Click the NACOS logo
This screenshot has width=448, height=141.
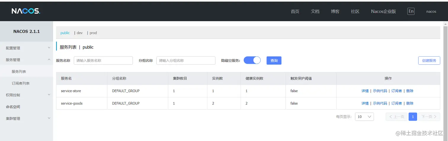pyautogui.click(x=26, y=11)
